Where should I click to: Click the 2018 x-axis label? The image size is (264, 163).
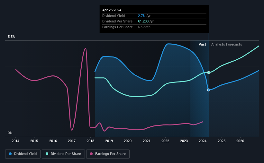pos(90,141)
